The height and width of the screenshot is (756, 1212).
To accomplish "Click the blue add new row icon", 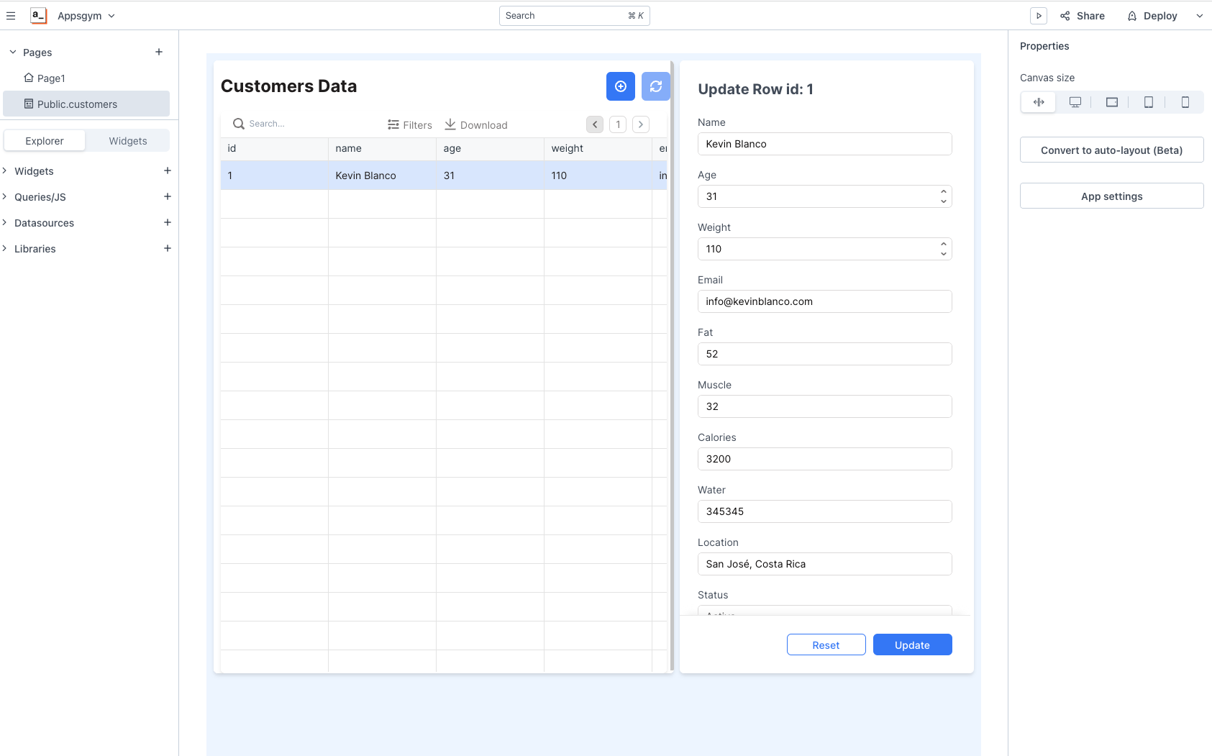I will (620, 86).
